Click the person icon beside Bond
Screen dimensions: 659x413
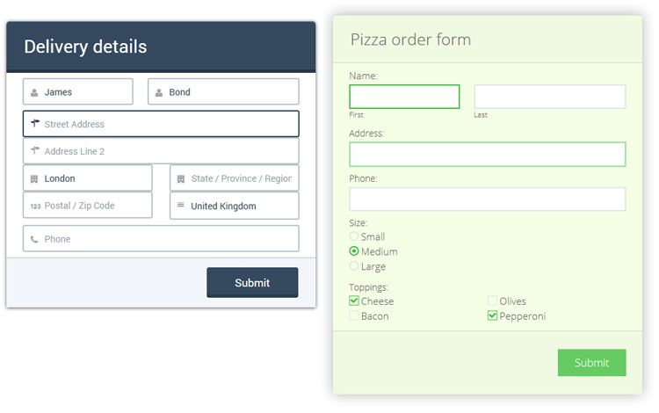click(x=159, y=92)
